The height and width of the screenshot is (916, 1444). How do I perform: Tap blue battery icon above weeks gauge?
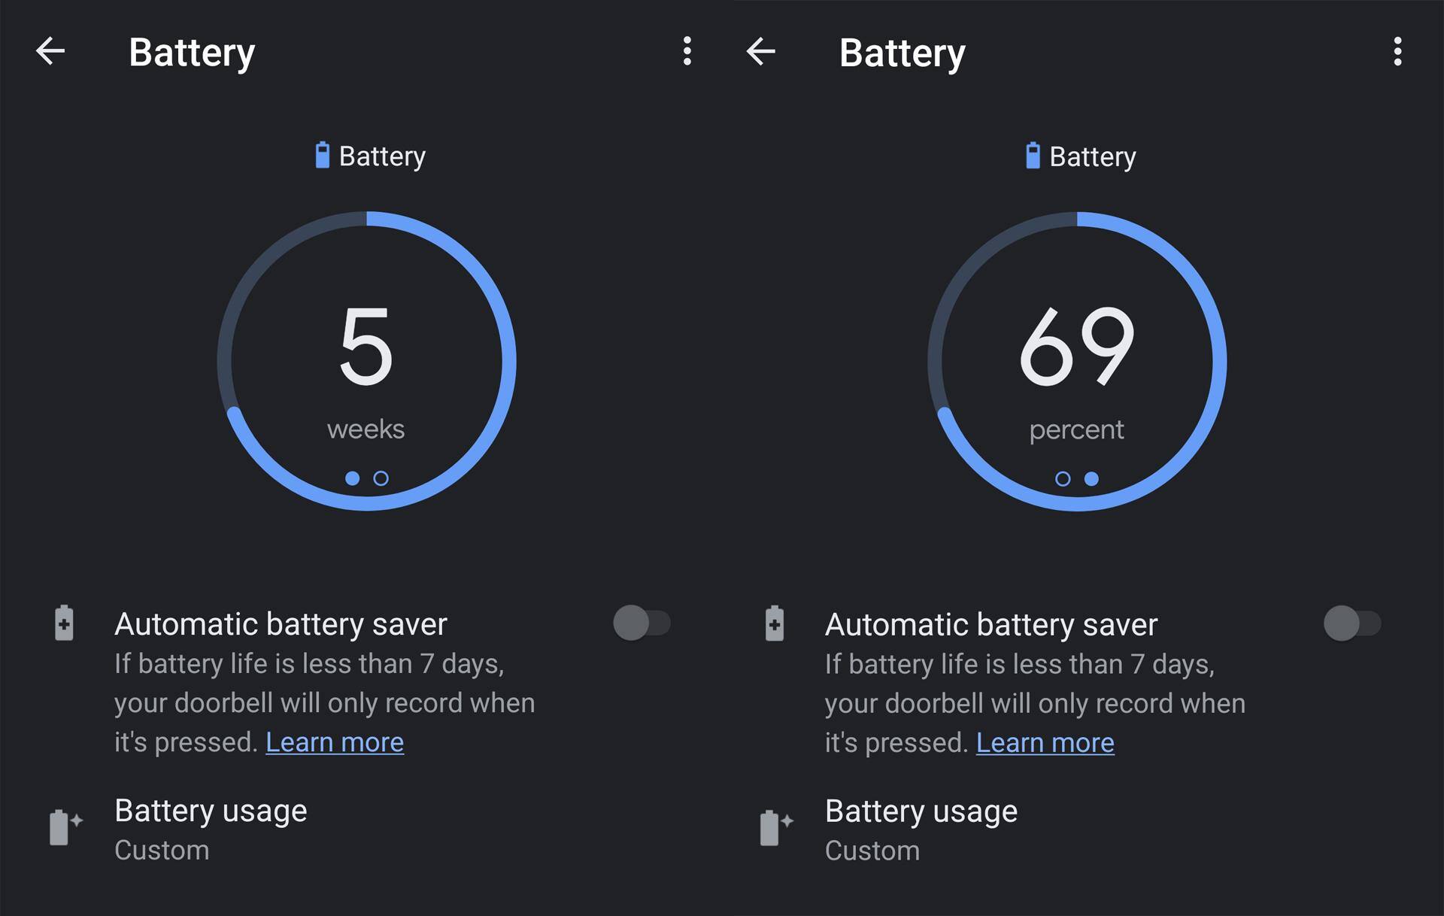click(322, 155)
